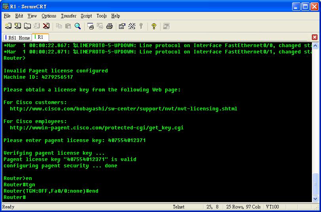Click the Router(TGN:OFF,Fa0/0:none)#end line

coord(51,191)
